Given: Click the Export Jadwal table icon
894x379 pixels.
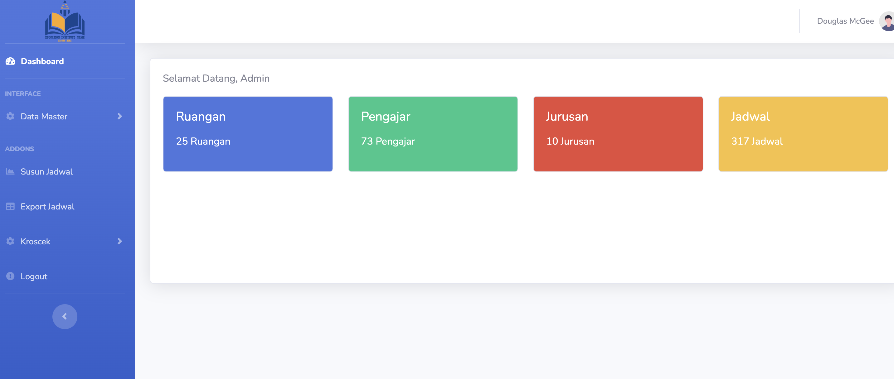Looking at the screenshot, I should (10, 206).
